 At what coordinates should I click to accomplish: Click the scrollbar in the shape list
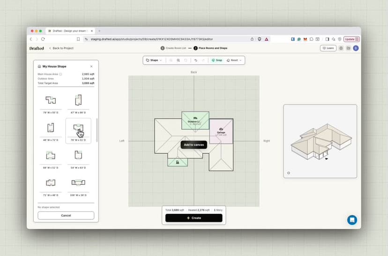pos(97,130)
